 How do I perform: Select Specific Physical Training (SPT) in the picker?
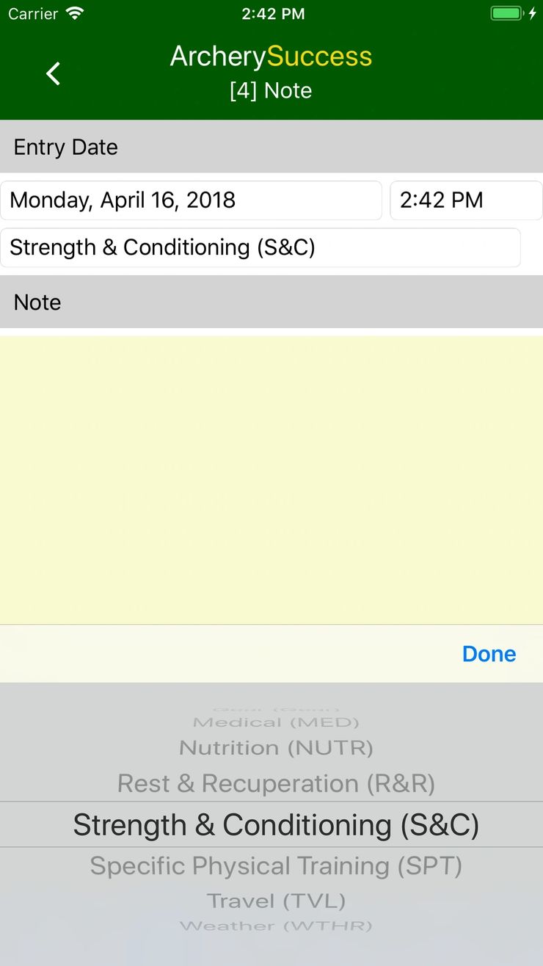(277, 865)
